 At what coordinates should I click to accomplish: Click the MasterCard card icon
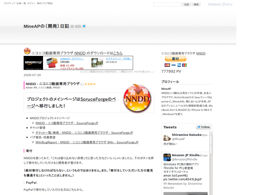(x=167, y=65)
